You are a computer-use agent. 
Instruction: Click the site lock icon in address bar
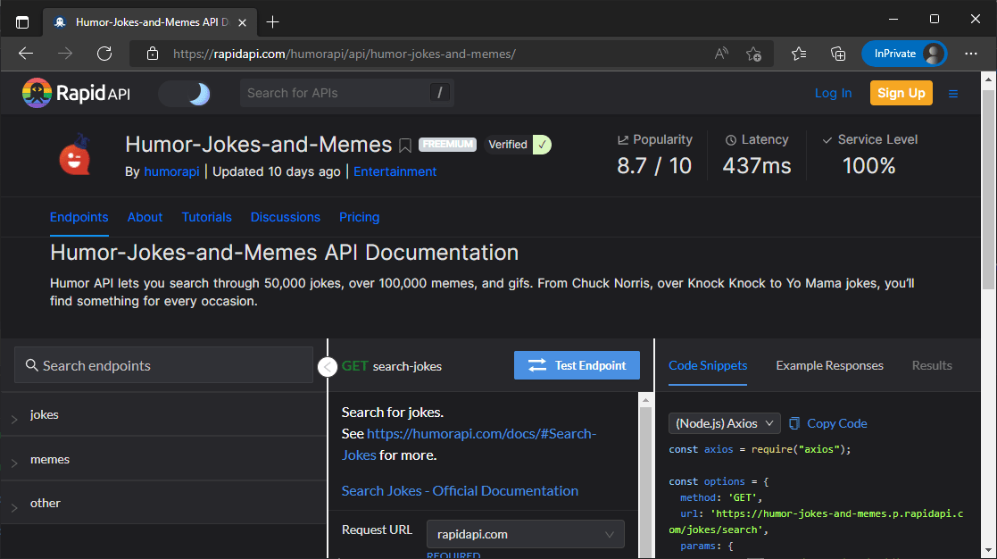click(153, 54)
